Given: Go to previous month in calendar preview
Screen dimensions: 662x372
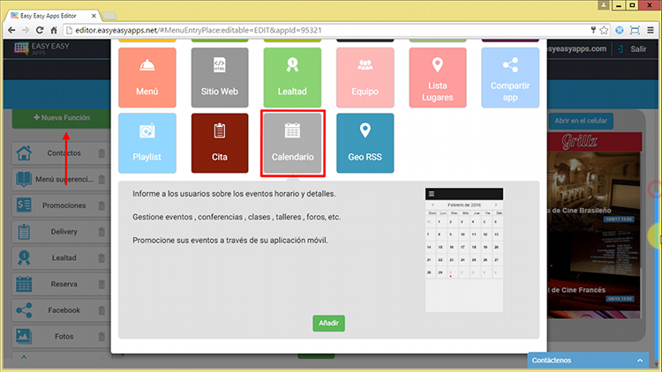Looking at the screenshot, I should pos(433,205).
